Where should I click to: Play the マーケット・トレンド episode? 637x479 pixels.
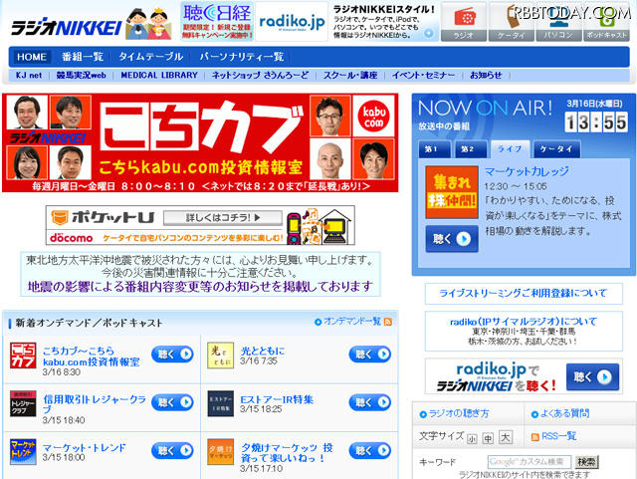click(172, 450)
